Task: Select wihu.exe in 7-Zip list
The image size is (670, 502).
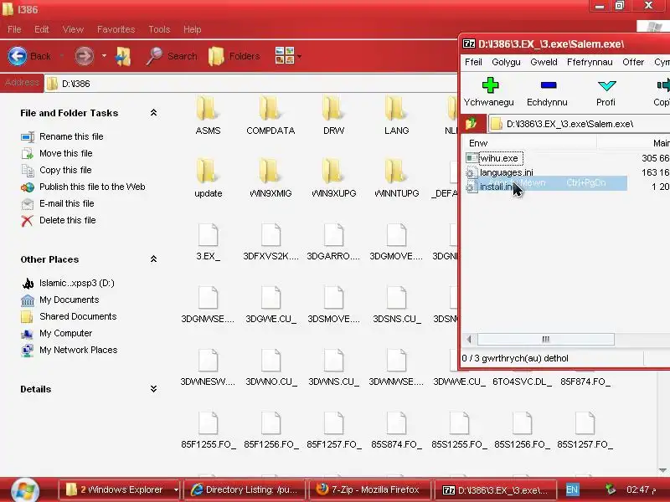Action: coord(498,158)
